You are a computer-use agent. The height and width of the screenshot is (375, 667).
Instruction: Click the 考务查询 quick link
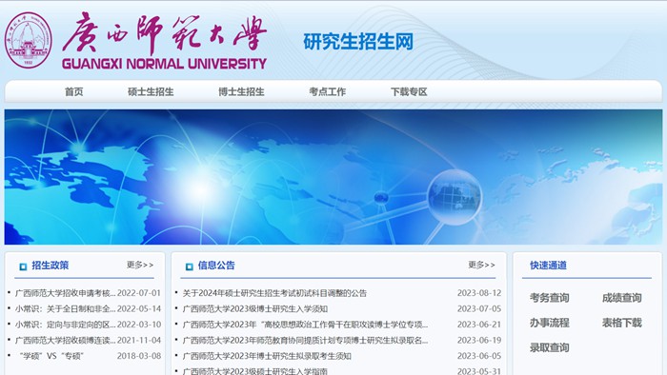pyautogui.click(x=549, y=298)
